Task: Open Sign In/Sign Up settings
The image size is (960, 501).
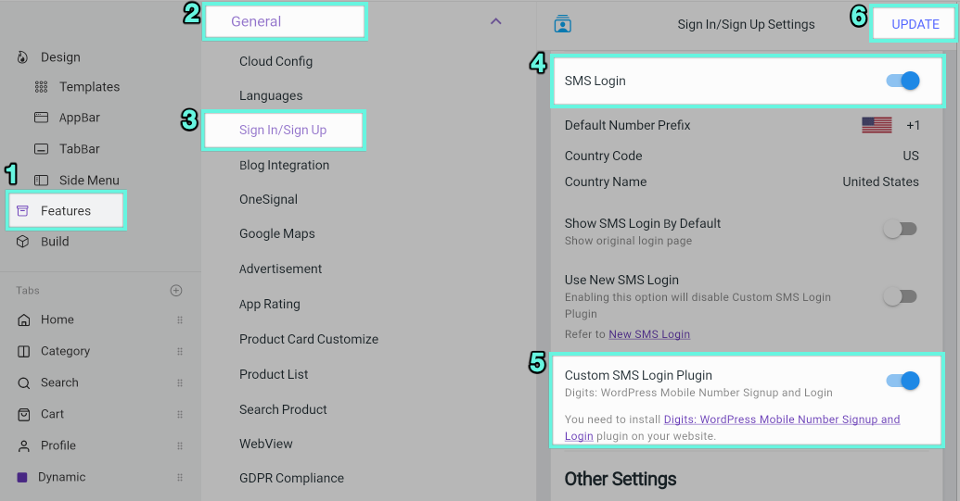Action: (283, 130)
